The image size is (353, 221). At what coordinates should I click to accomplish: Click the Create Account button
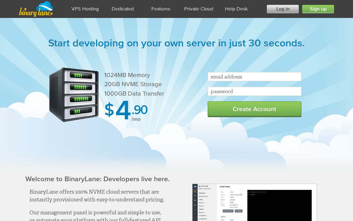255,109
